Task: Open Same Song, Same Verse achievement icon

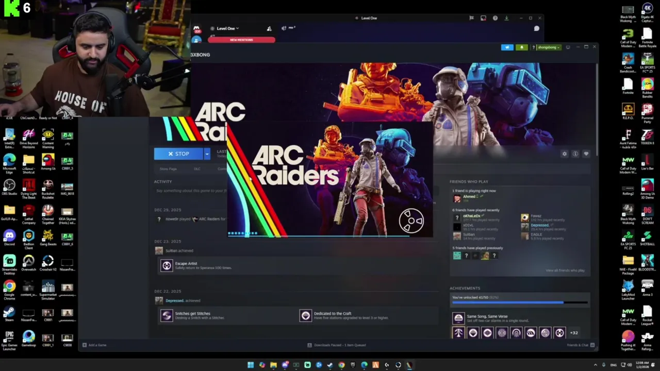Action: pos(458,318)
